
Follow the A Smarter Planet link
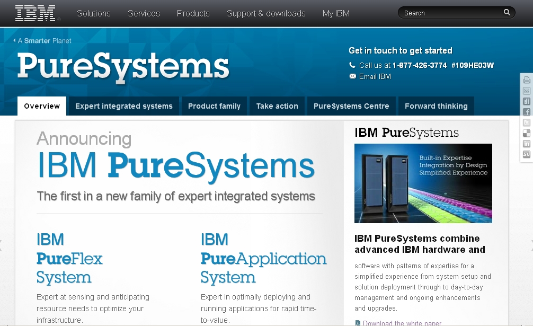click(45, 41)
